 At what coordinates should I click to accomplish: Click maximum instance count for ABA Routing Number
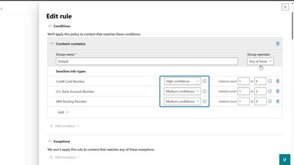(260, 101)
